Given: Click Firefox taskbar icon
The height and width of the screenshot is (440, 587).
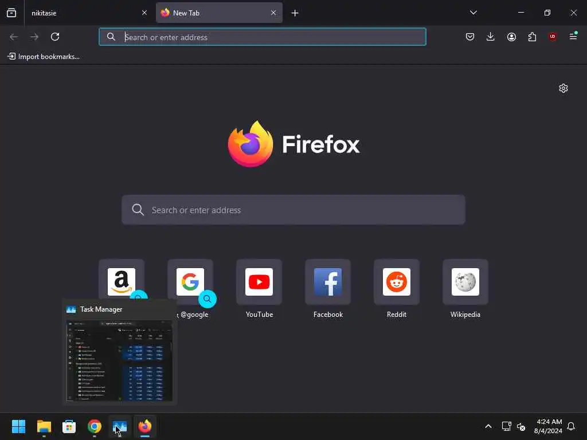Looking at the screenshot, I should [145, 426].
